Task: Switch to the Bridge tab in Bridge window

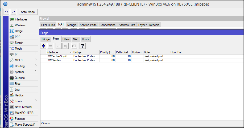Action: pyautogui.click(x=46, y=39)
